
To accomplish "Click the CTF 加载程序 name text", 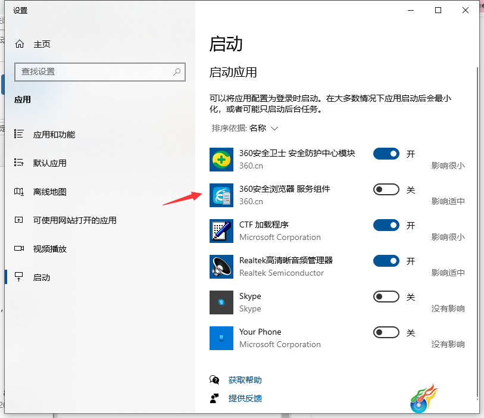I will click(264, 224).
